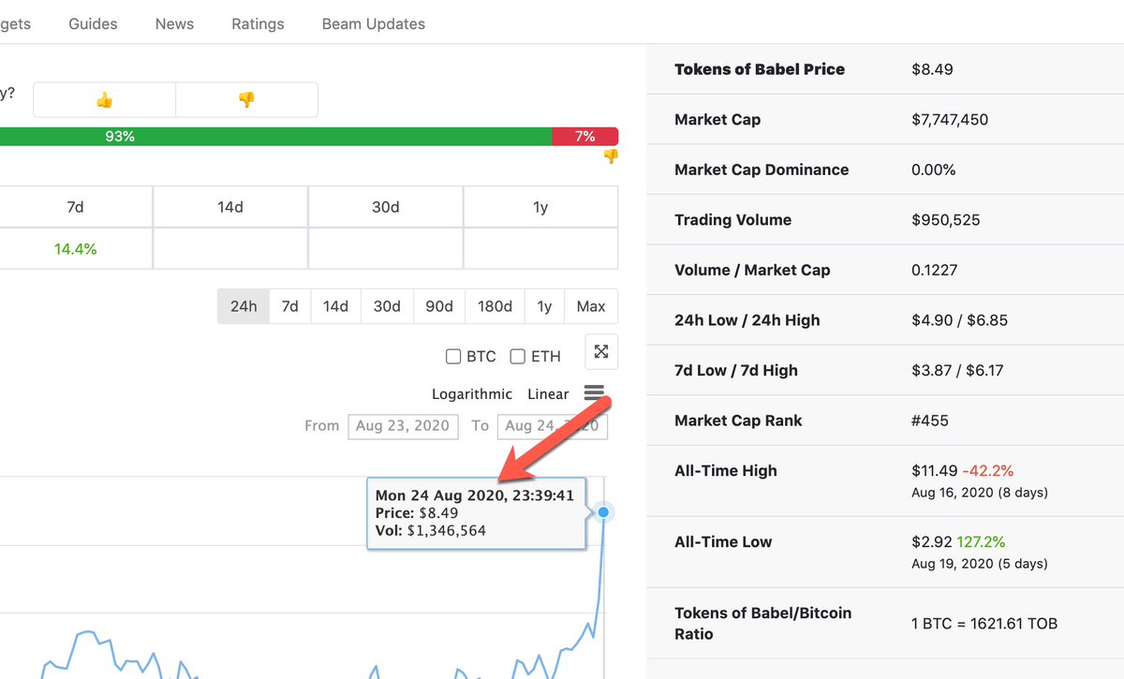
Task: Click the $7,747,450 market cap value
Action: point(950,120)
